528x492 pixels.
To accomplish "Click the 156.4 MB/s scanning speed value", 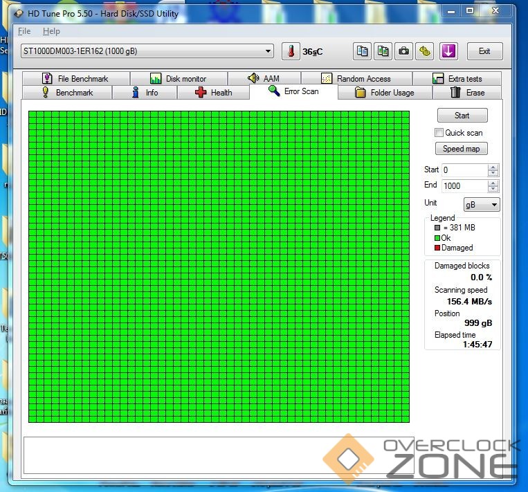I will pyautogui.click(x=469, y=302).
